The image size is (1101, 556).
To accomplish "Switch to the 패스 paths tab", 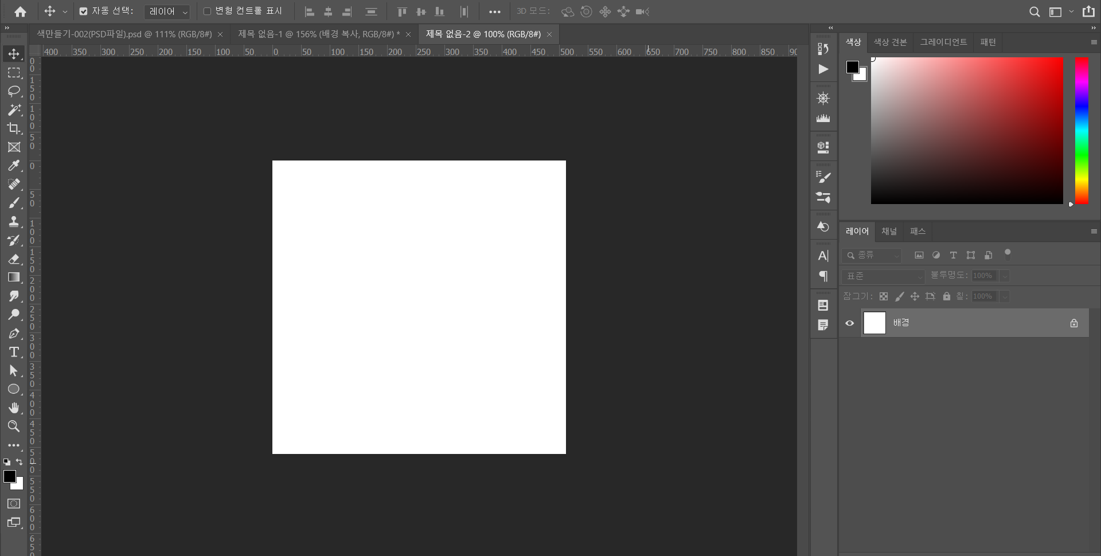I will (918, 232).
